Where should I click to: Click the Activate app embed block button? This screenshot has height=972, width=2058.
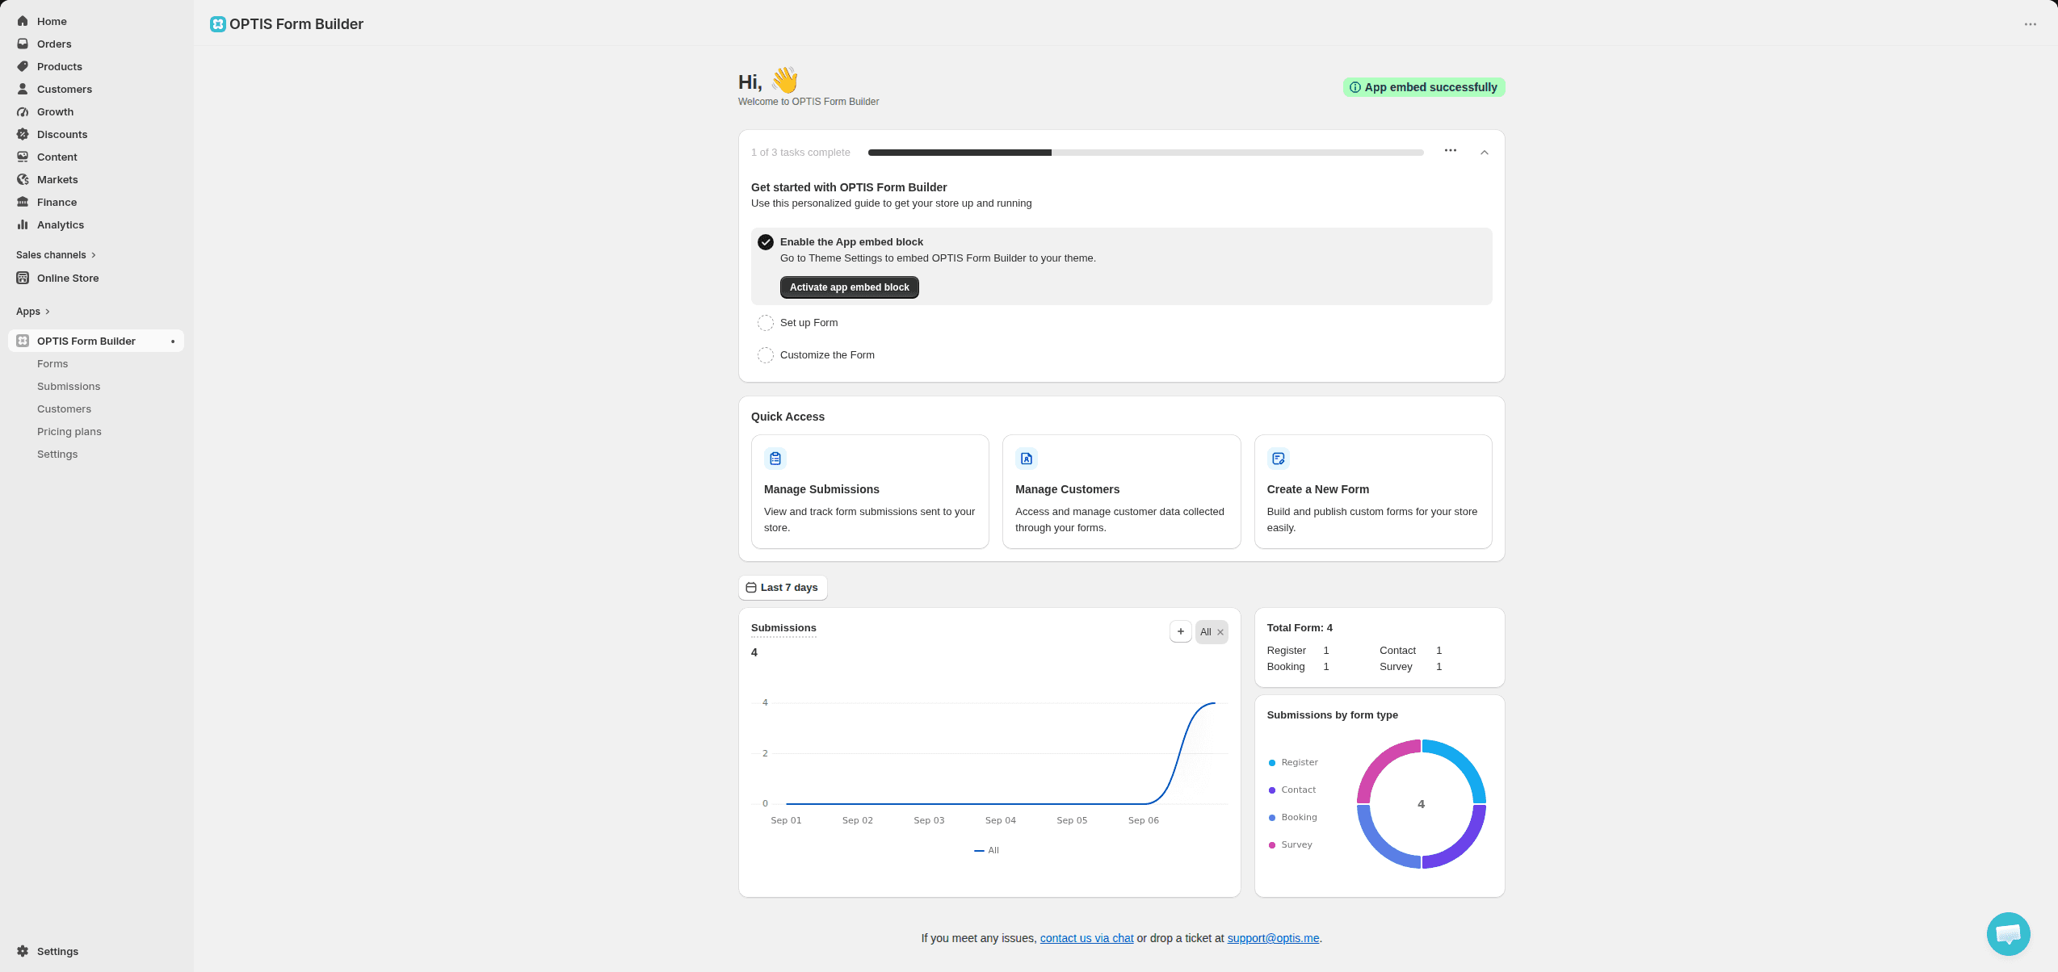[x=849, y=287]
